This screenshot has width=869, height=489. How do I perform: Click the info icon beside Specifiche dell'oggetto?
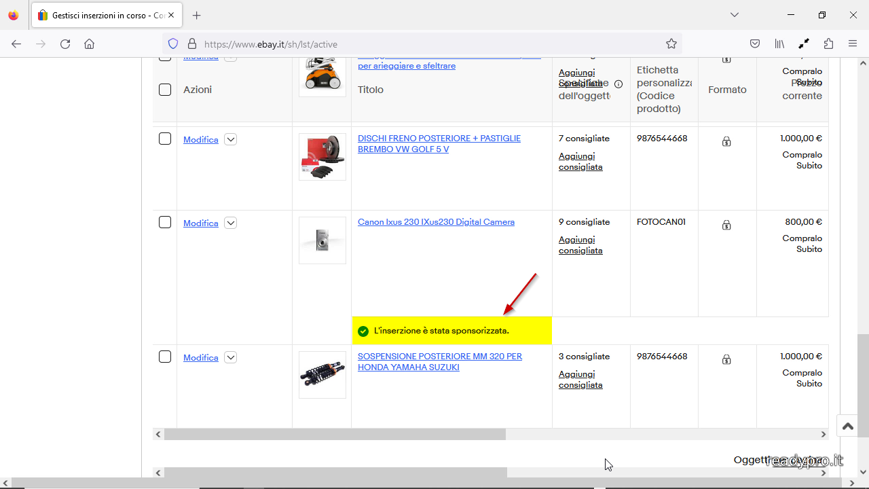click(618, 84)
